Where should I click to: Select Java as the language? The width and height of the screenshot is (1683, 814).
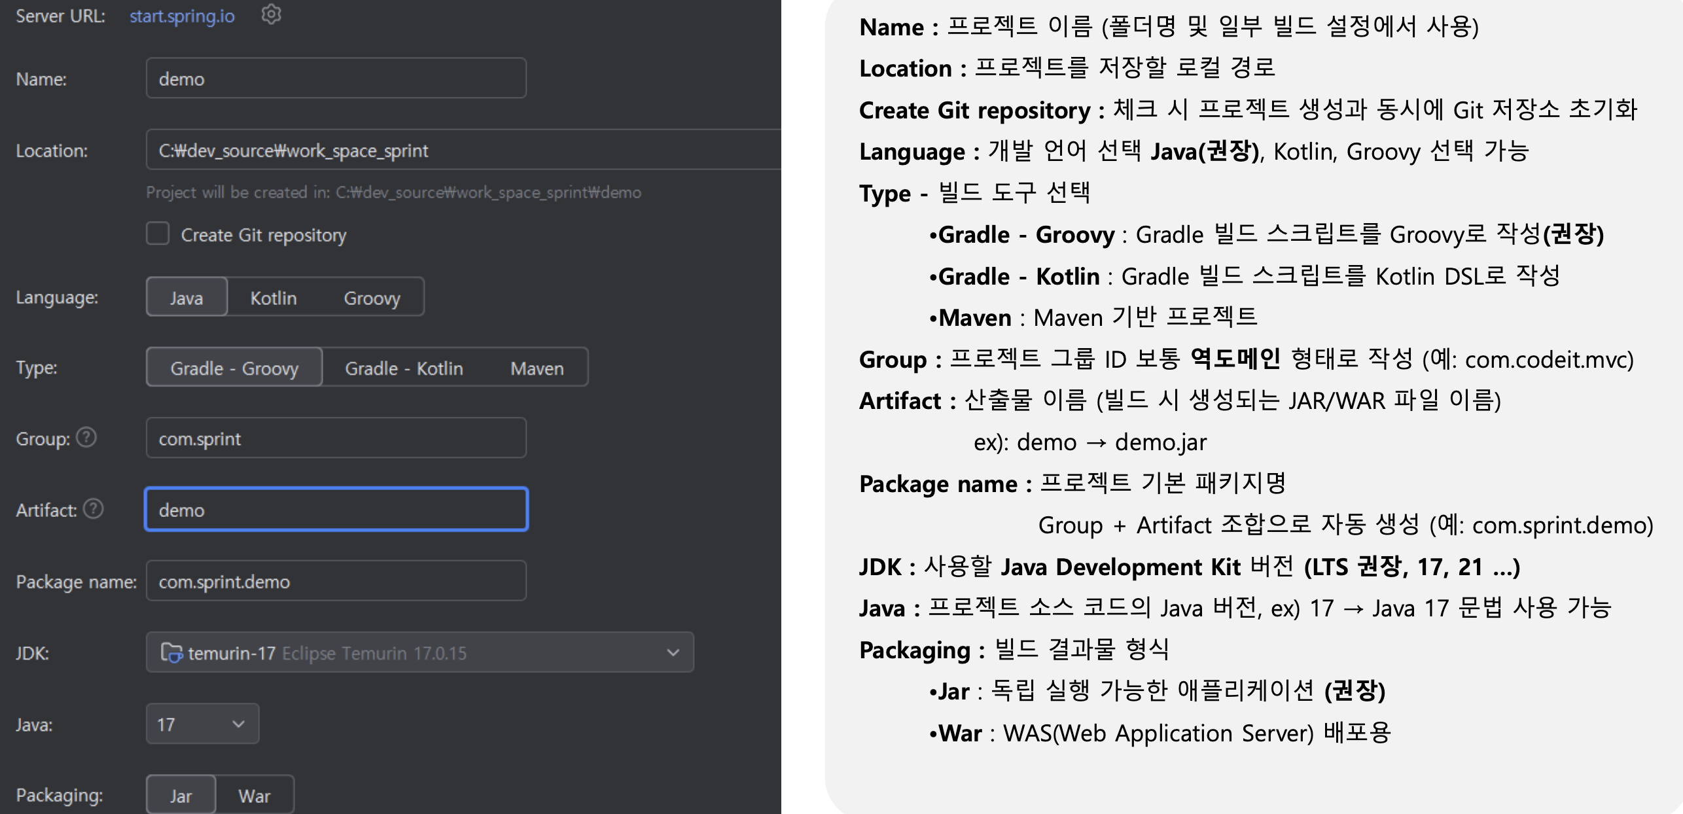(186, 298)
